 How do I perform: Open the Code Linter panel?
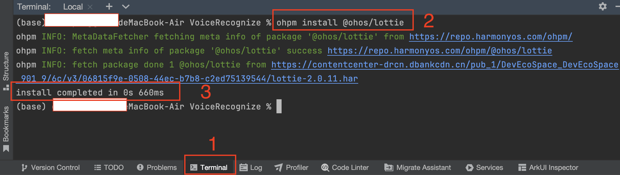tap(345, 167)
